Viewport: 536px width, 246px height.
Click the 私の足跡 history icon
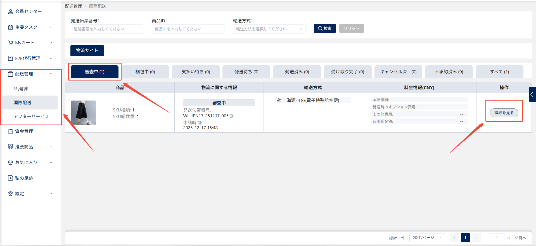click(x=10, y=178)
